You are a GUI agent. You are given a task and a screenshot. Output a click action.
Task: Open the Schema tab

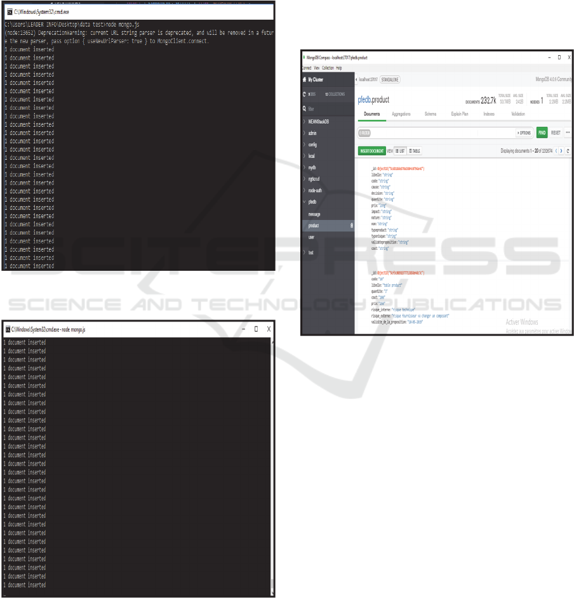[x=430, y=114]
